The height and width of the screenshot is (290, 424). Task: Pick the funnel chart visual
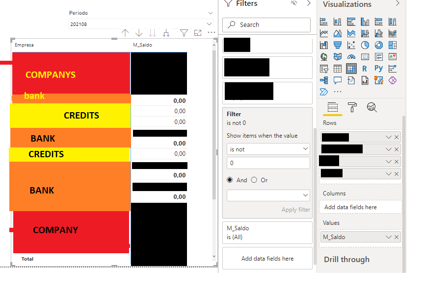pos(338,45)
